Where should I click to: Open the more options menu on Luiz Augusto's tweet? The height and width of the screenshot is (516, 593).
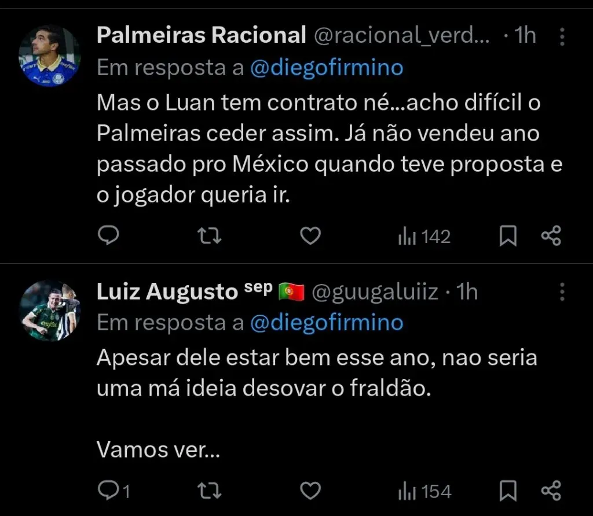coord(562,292)
